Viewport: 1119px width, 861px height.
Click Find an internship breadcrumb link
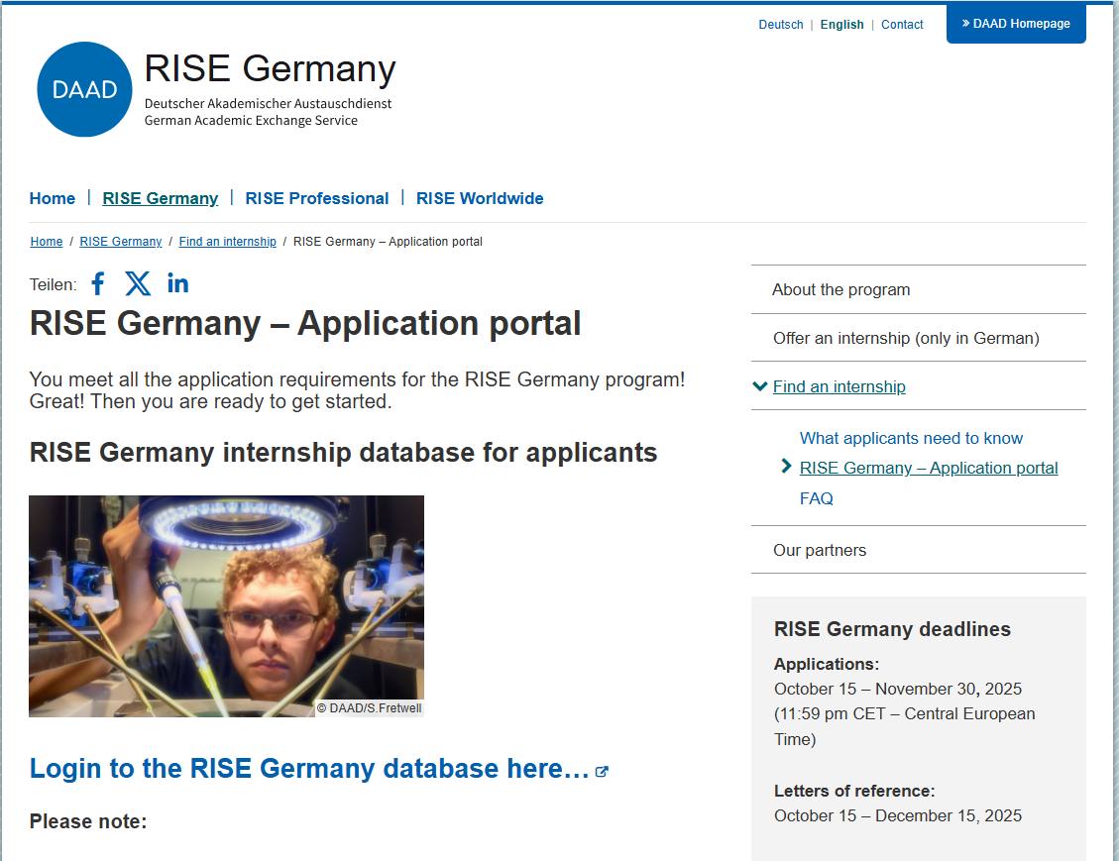pyautogui.click(x=228, y=241)
